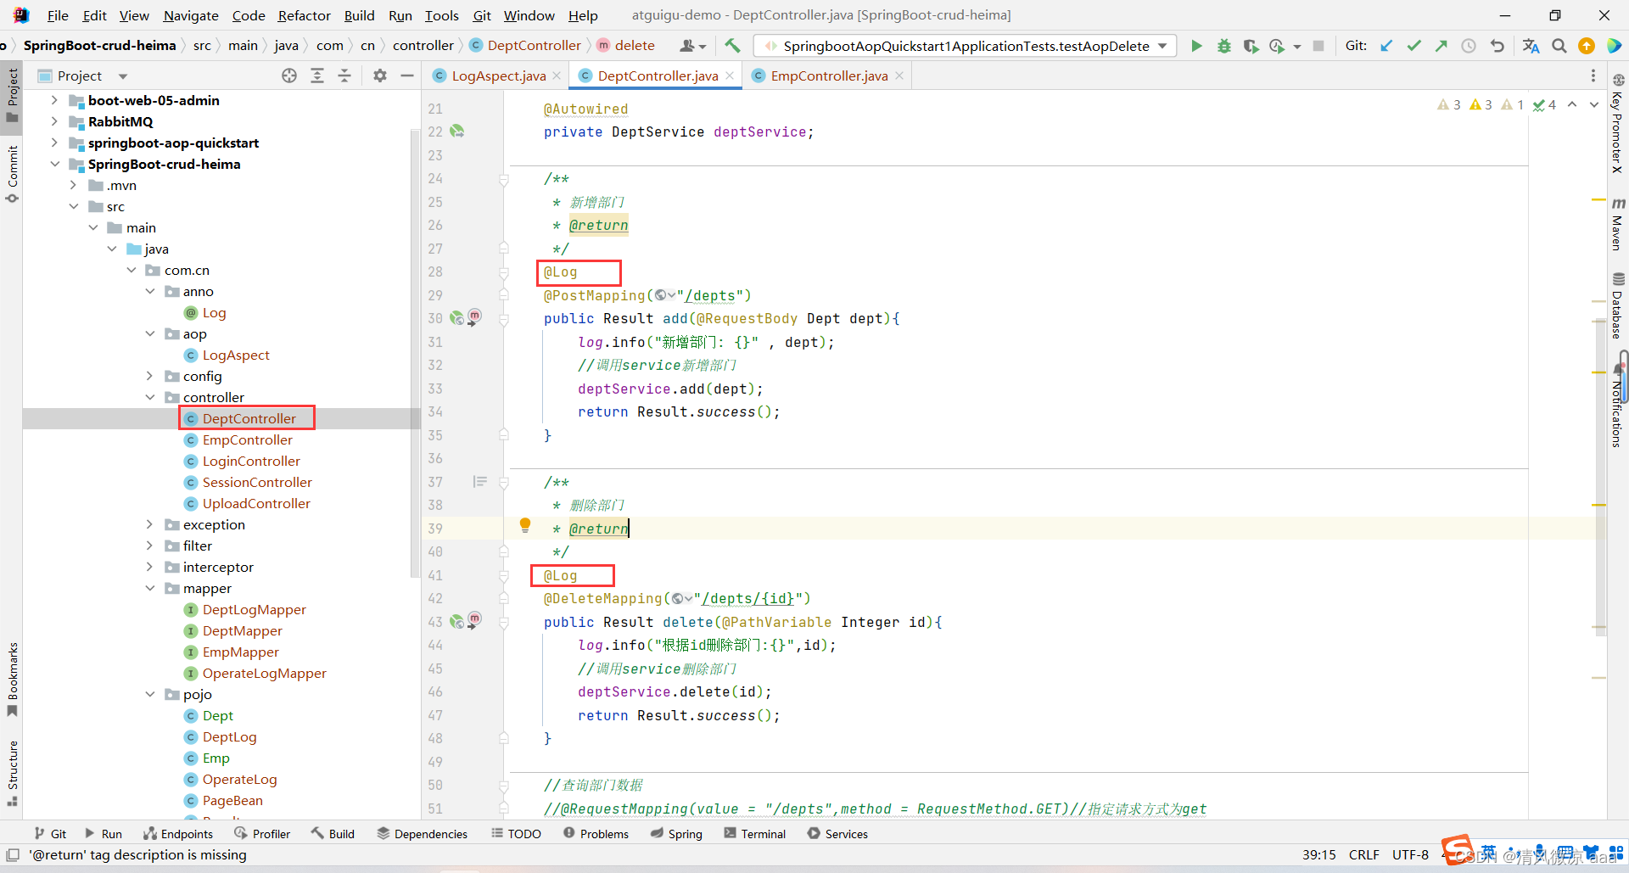Toggle the Project sidebar tool button
Viewport: 1629px width, 873px height.
(x=12, y=95)
